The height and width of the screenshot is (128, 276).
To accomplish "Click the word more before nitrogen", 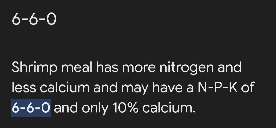I will pos(139,68).
